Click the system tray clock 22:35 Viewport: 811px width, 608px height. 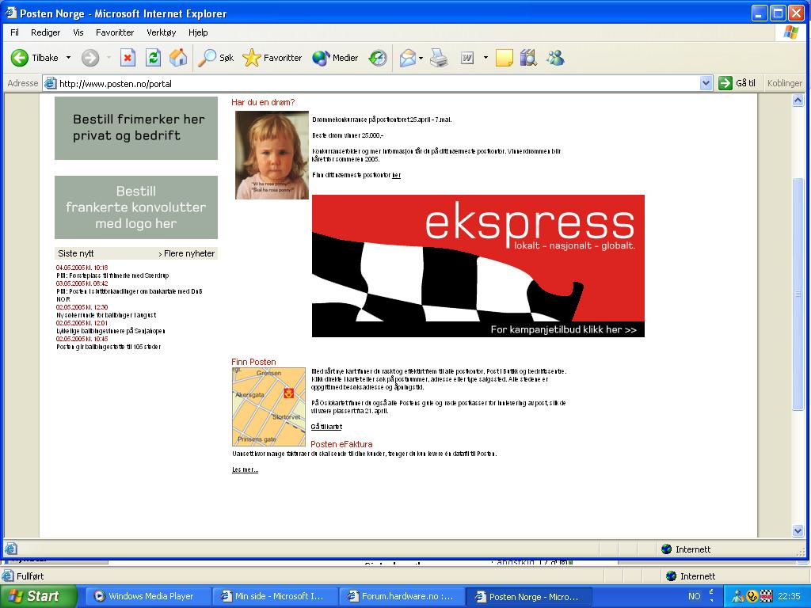789,596
